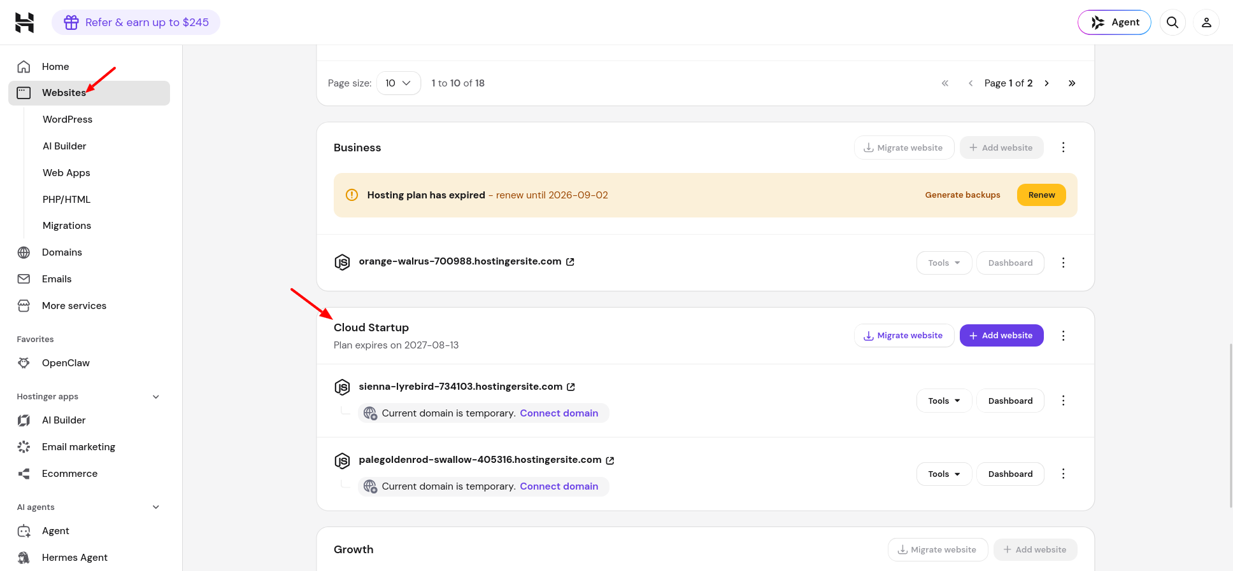Click Migrate website in Cloud Startup

pos(904,336)
